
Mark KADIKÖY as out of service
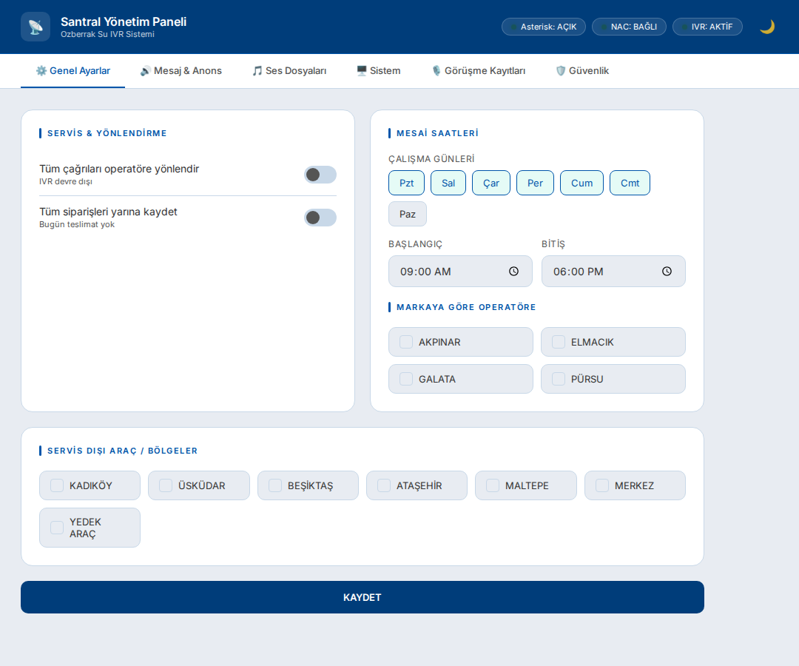pos(57,485)
